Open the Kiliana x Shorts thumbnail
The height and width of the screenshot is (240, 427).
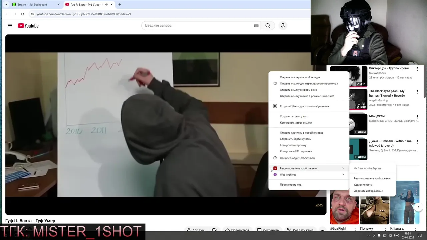tap(405, 203)
